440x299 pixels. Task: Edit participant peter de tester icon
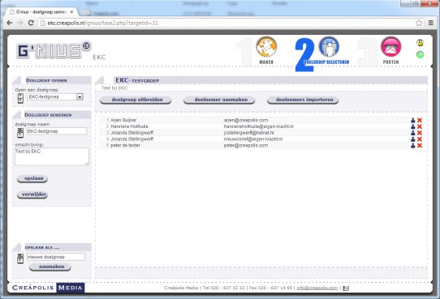point(412,145)
